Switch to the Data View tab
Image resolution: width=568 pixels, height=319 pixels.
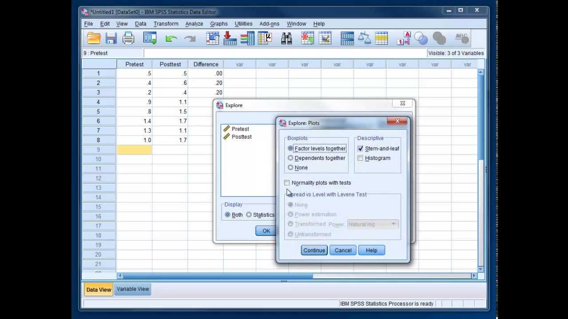(x=99, y=289)
